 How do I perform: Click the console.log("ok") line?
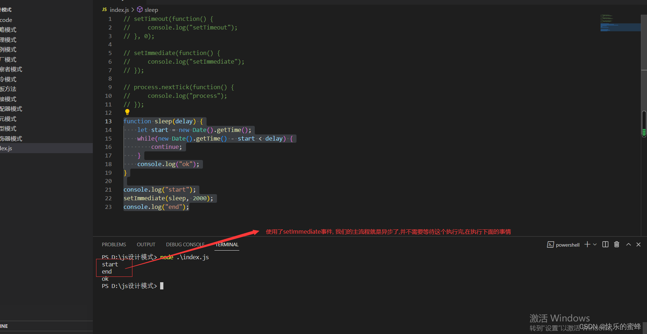point(168,164)
